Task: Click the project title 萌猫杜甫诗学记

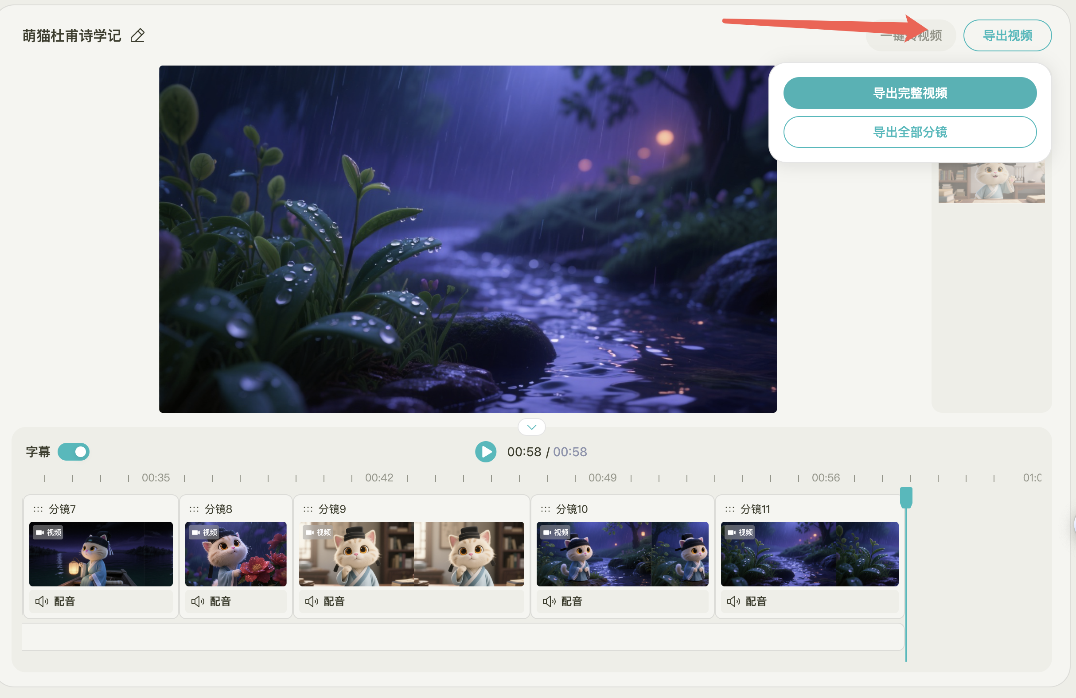Action: (72, 35)
